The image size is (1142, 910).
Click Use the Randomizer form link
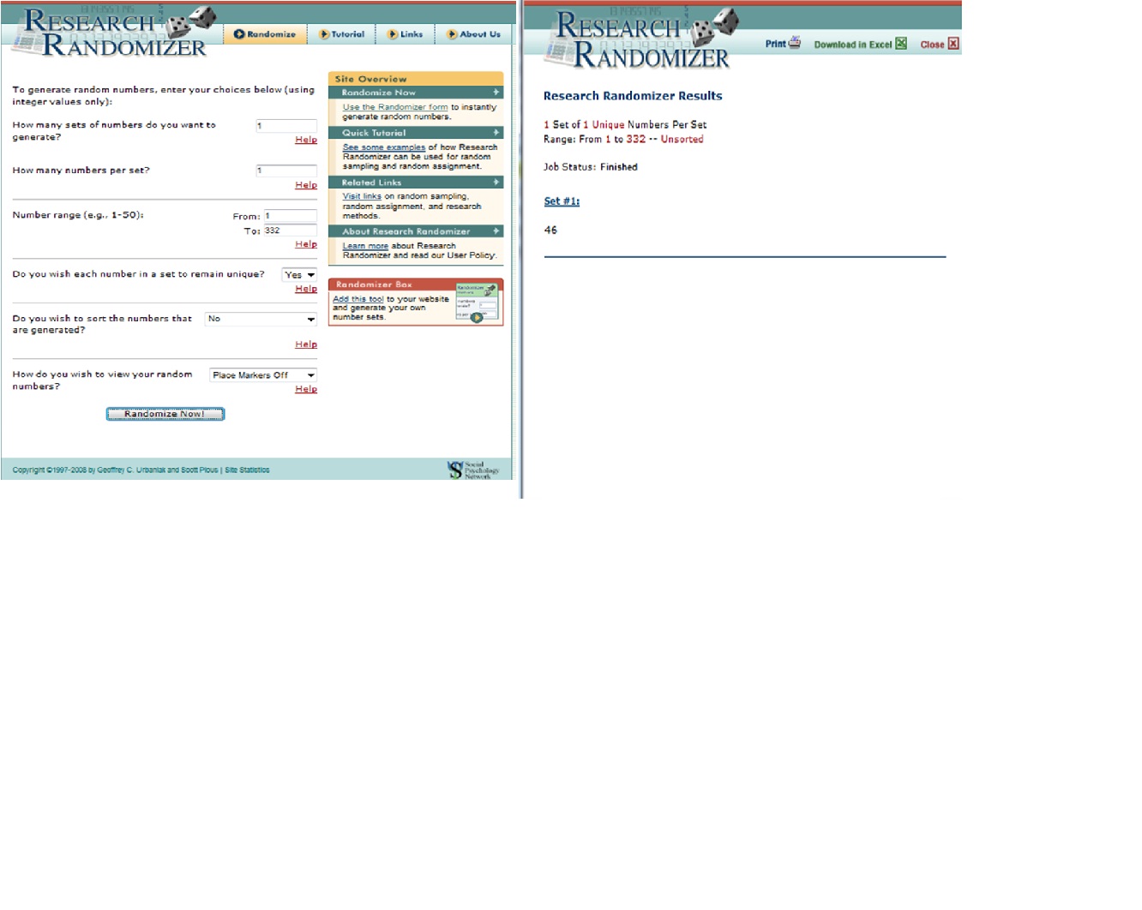395,107
